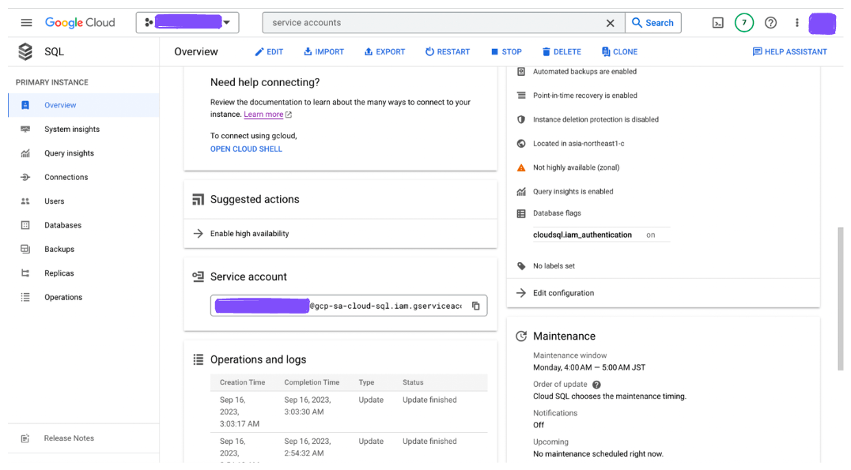Click the Maintenance clock icon
The image size is (851, 470).
point(521,336)
